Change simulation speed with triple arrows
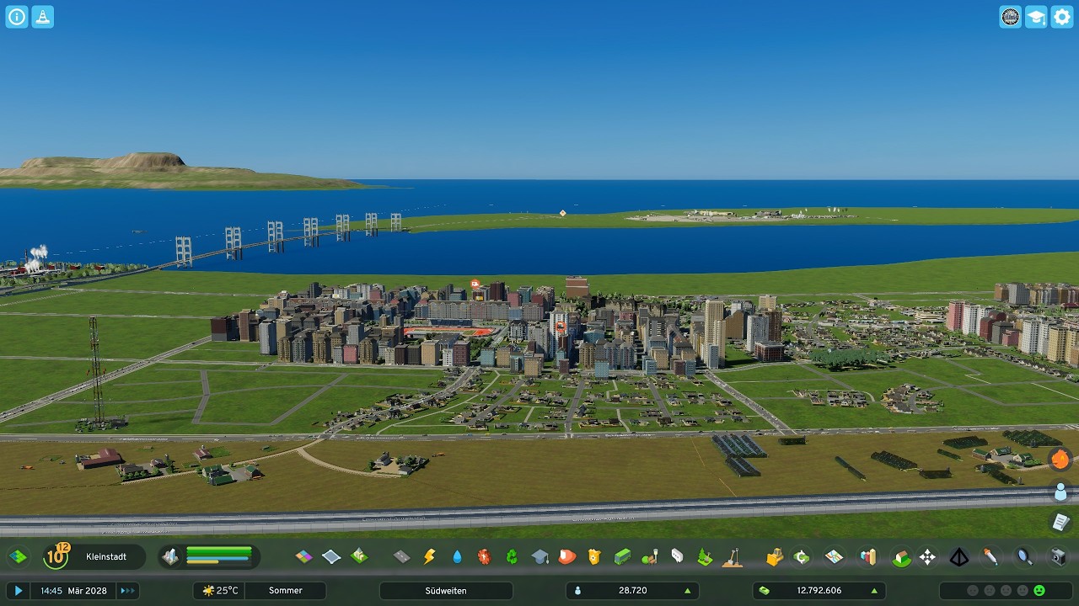The height and width of the screenshot is (606, 1079). coord(127,591)
